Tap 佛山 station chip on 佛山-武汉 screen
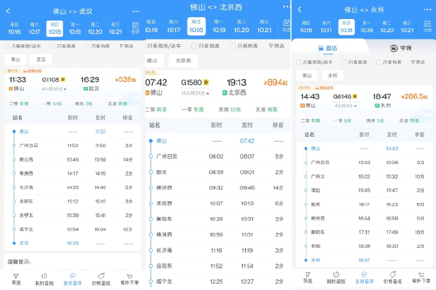Image resolution: width=436 pixels, height=290 pixels. pos(16,59)
